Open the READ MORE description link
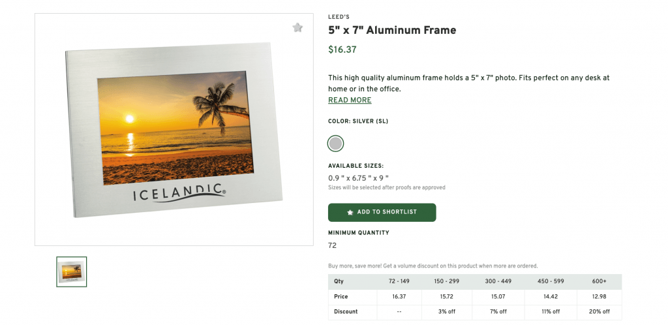 (350, 101)
